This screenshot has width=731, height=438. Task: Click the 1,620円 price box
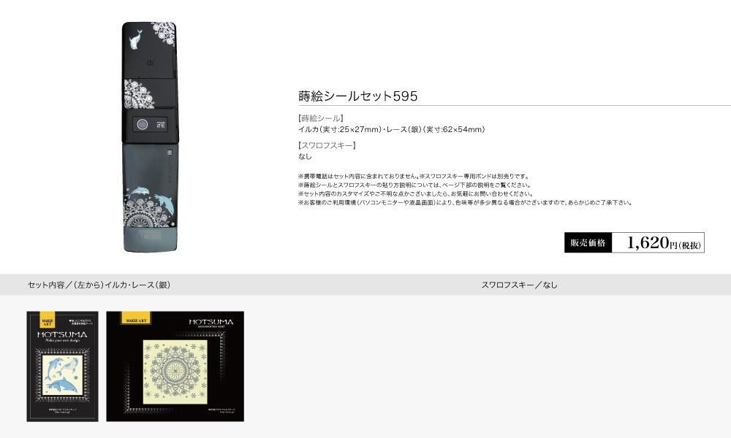[658, 242]
